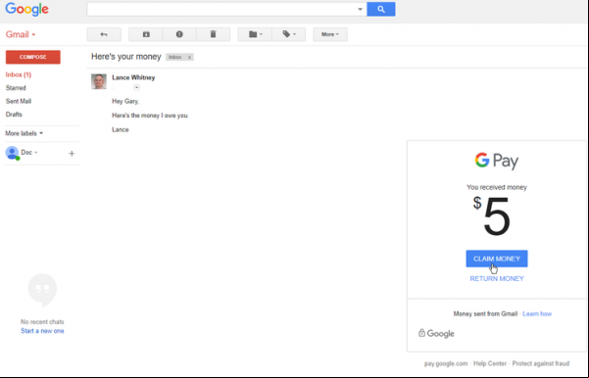Go to Inbox (1)
The height and width of the screenshot is (378, 589).
(19, 74)
